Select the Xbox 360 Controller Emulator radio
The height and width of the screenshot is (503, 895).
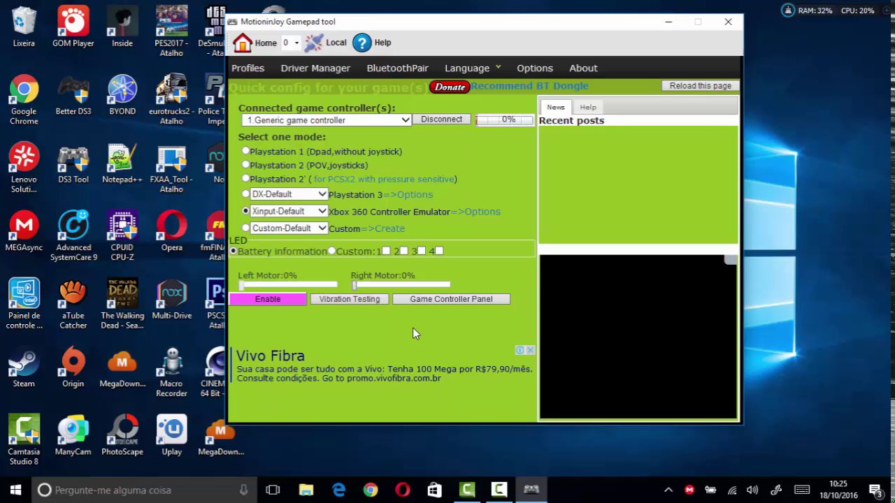pos(245,210)
